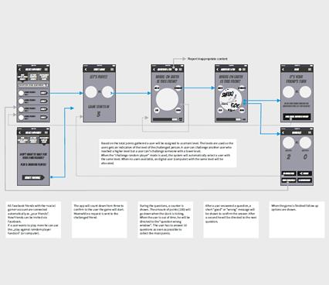
Task: Tap back arrow on friends-list Select Opponent screen
Action: [x=20, y=69]
